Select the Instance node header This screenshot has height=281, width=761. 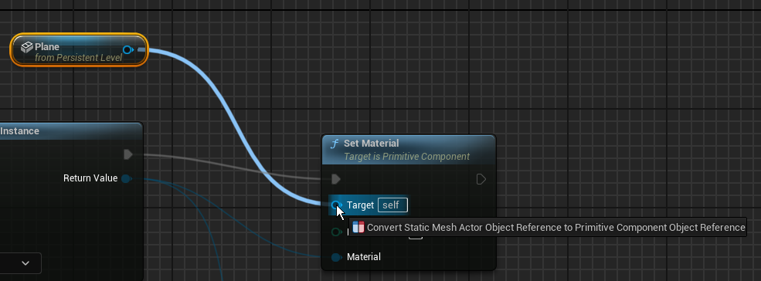point(71,131)
